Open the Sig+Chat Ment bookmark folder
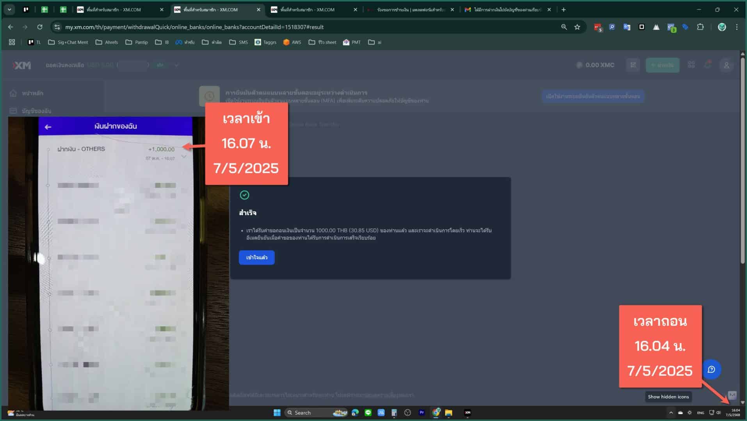This screenshot has height=421, width=747. click(68, 42)
